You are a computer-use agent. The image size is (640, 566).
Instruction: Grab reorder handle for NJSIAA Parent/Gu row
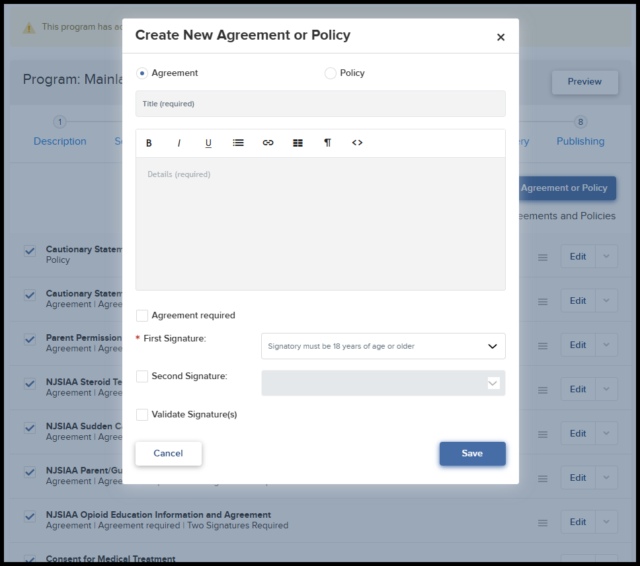point(542,479)
